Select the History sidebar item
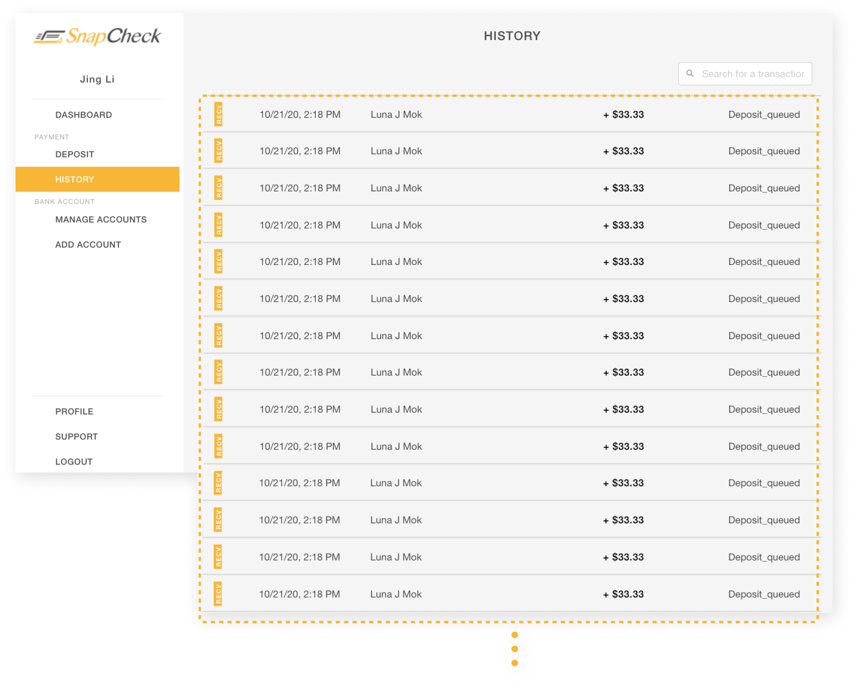Viewport: 853px width, 689px height. click(75, 179)
